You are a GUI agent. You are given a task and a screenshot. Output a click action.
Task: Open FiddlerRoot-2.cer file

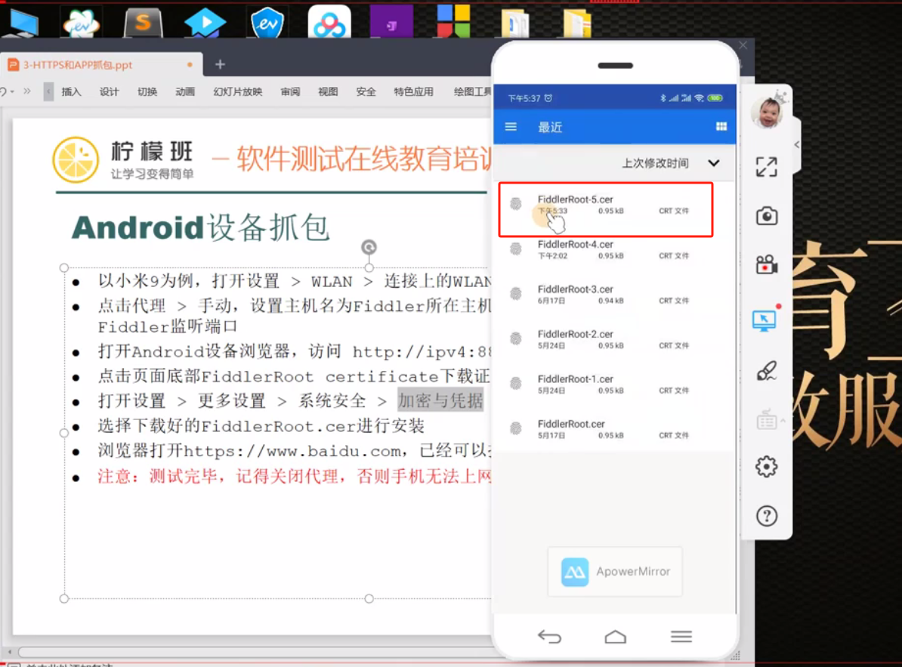click(614, 339)
